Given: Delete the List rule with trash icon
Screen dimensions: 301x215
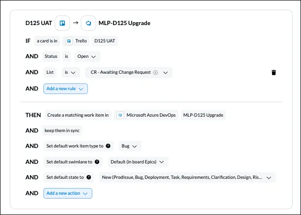Looking at the screenshot, I should [x=273, y=73].
